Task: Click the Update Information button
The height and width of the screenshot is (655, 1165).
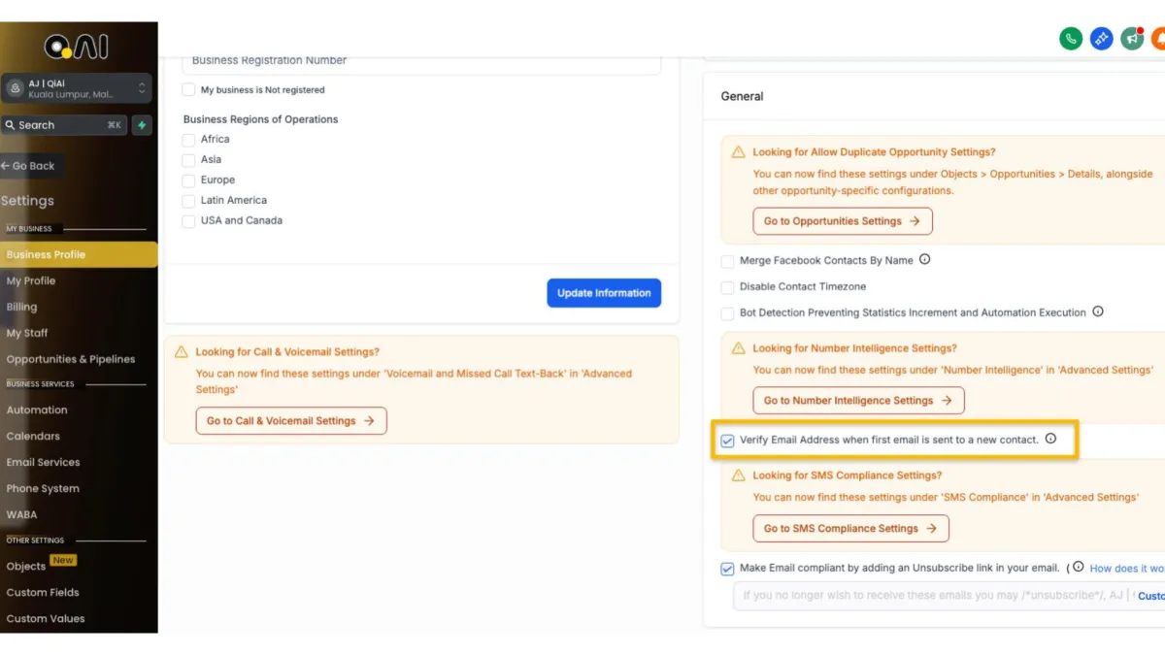Action: [604, 293]
